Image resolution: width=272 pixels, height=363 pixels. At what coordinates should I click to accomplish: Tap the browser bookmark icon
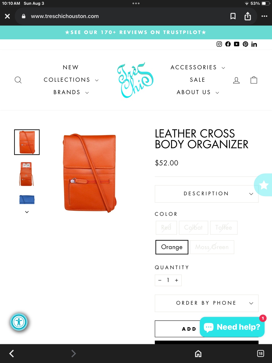(233, 16)
